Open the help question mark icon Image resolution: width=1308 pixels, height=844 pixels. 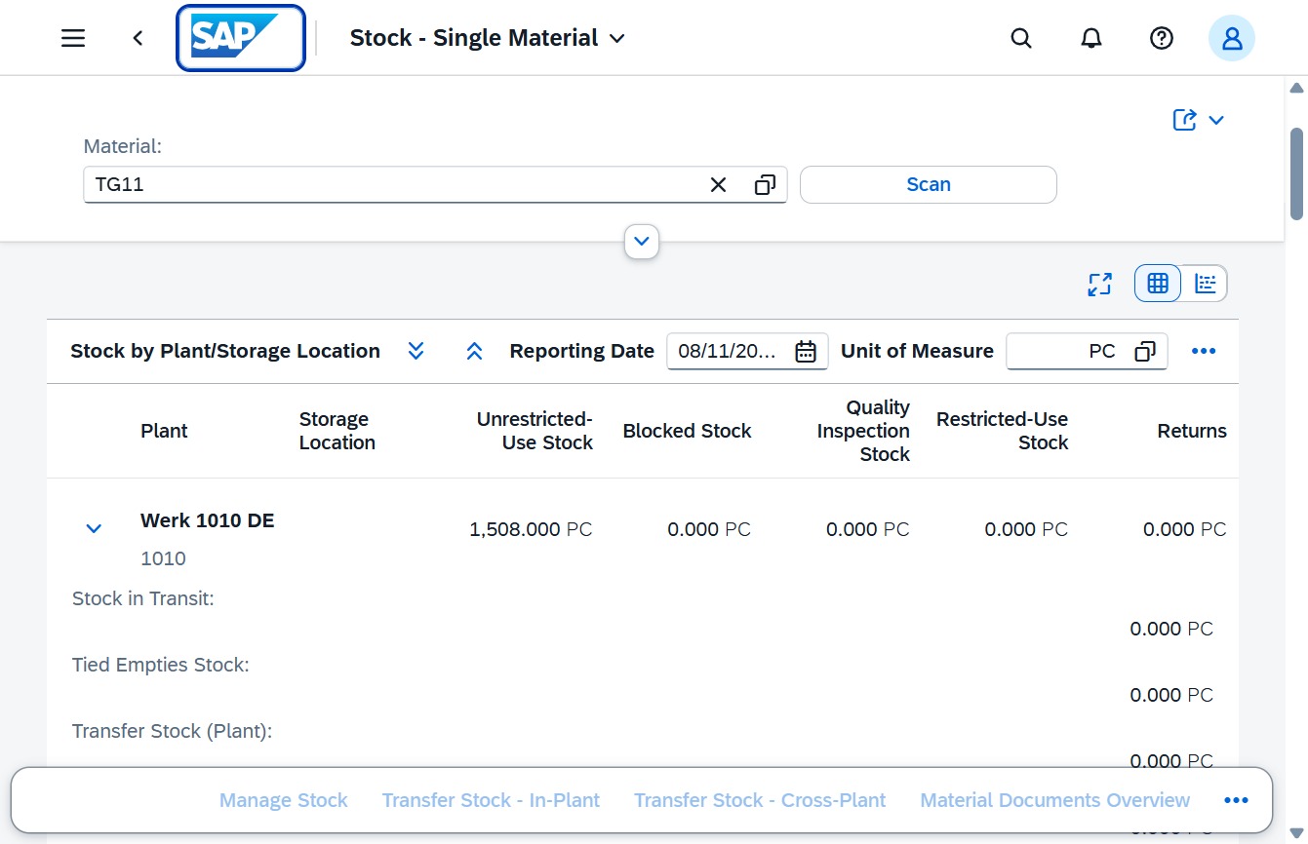click(x=1161, y=38)
